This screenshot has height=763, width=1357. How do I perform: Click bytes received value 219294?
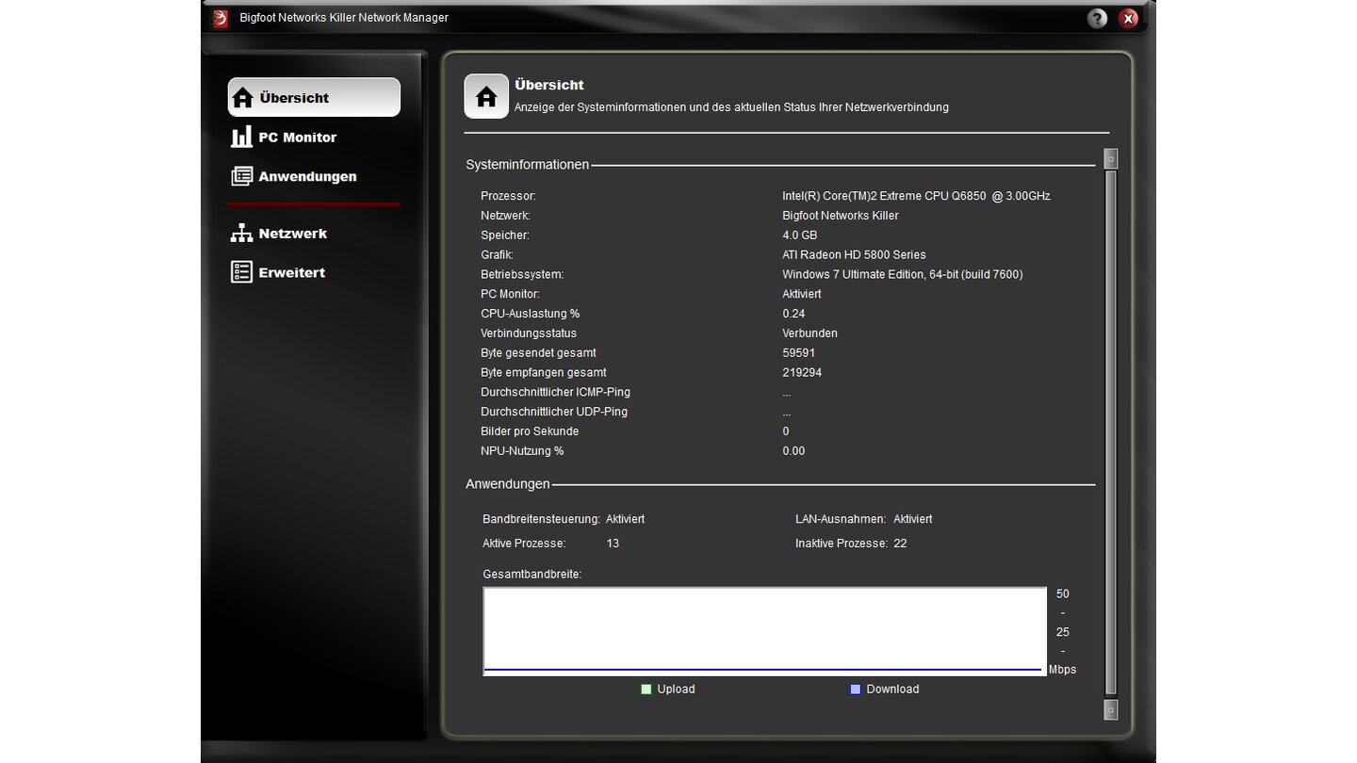[x=802, y=373]
